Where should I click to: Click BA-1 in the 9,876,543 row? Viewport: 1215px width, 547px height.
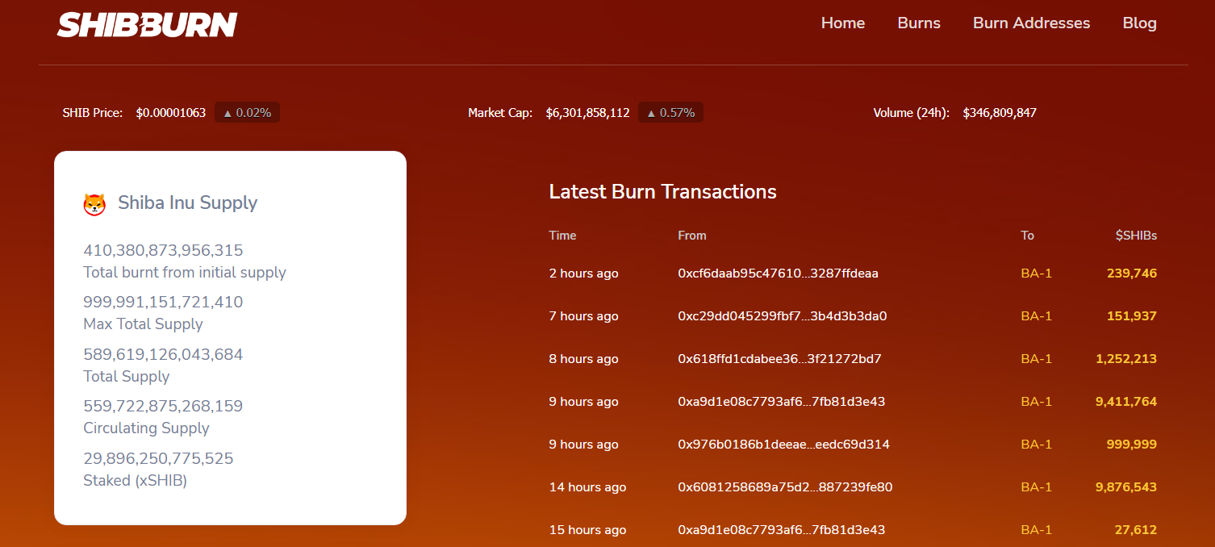click(1036, 487)
